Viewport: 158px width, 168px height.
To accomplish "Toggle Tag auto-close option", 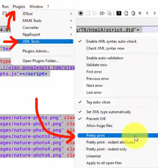I will pos(98,102).
